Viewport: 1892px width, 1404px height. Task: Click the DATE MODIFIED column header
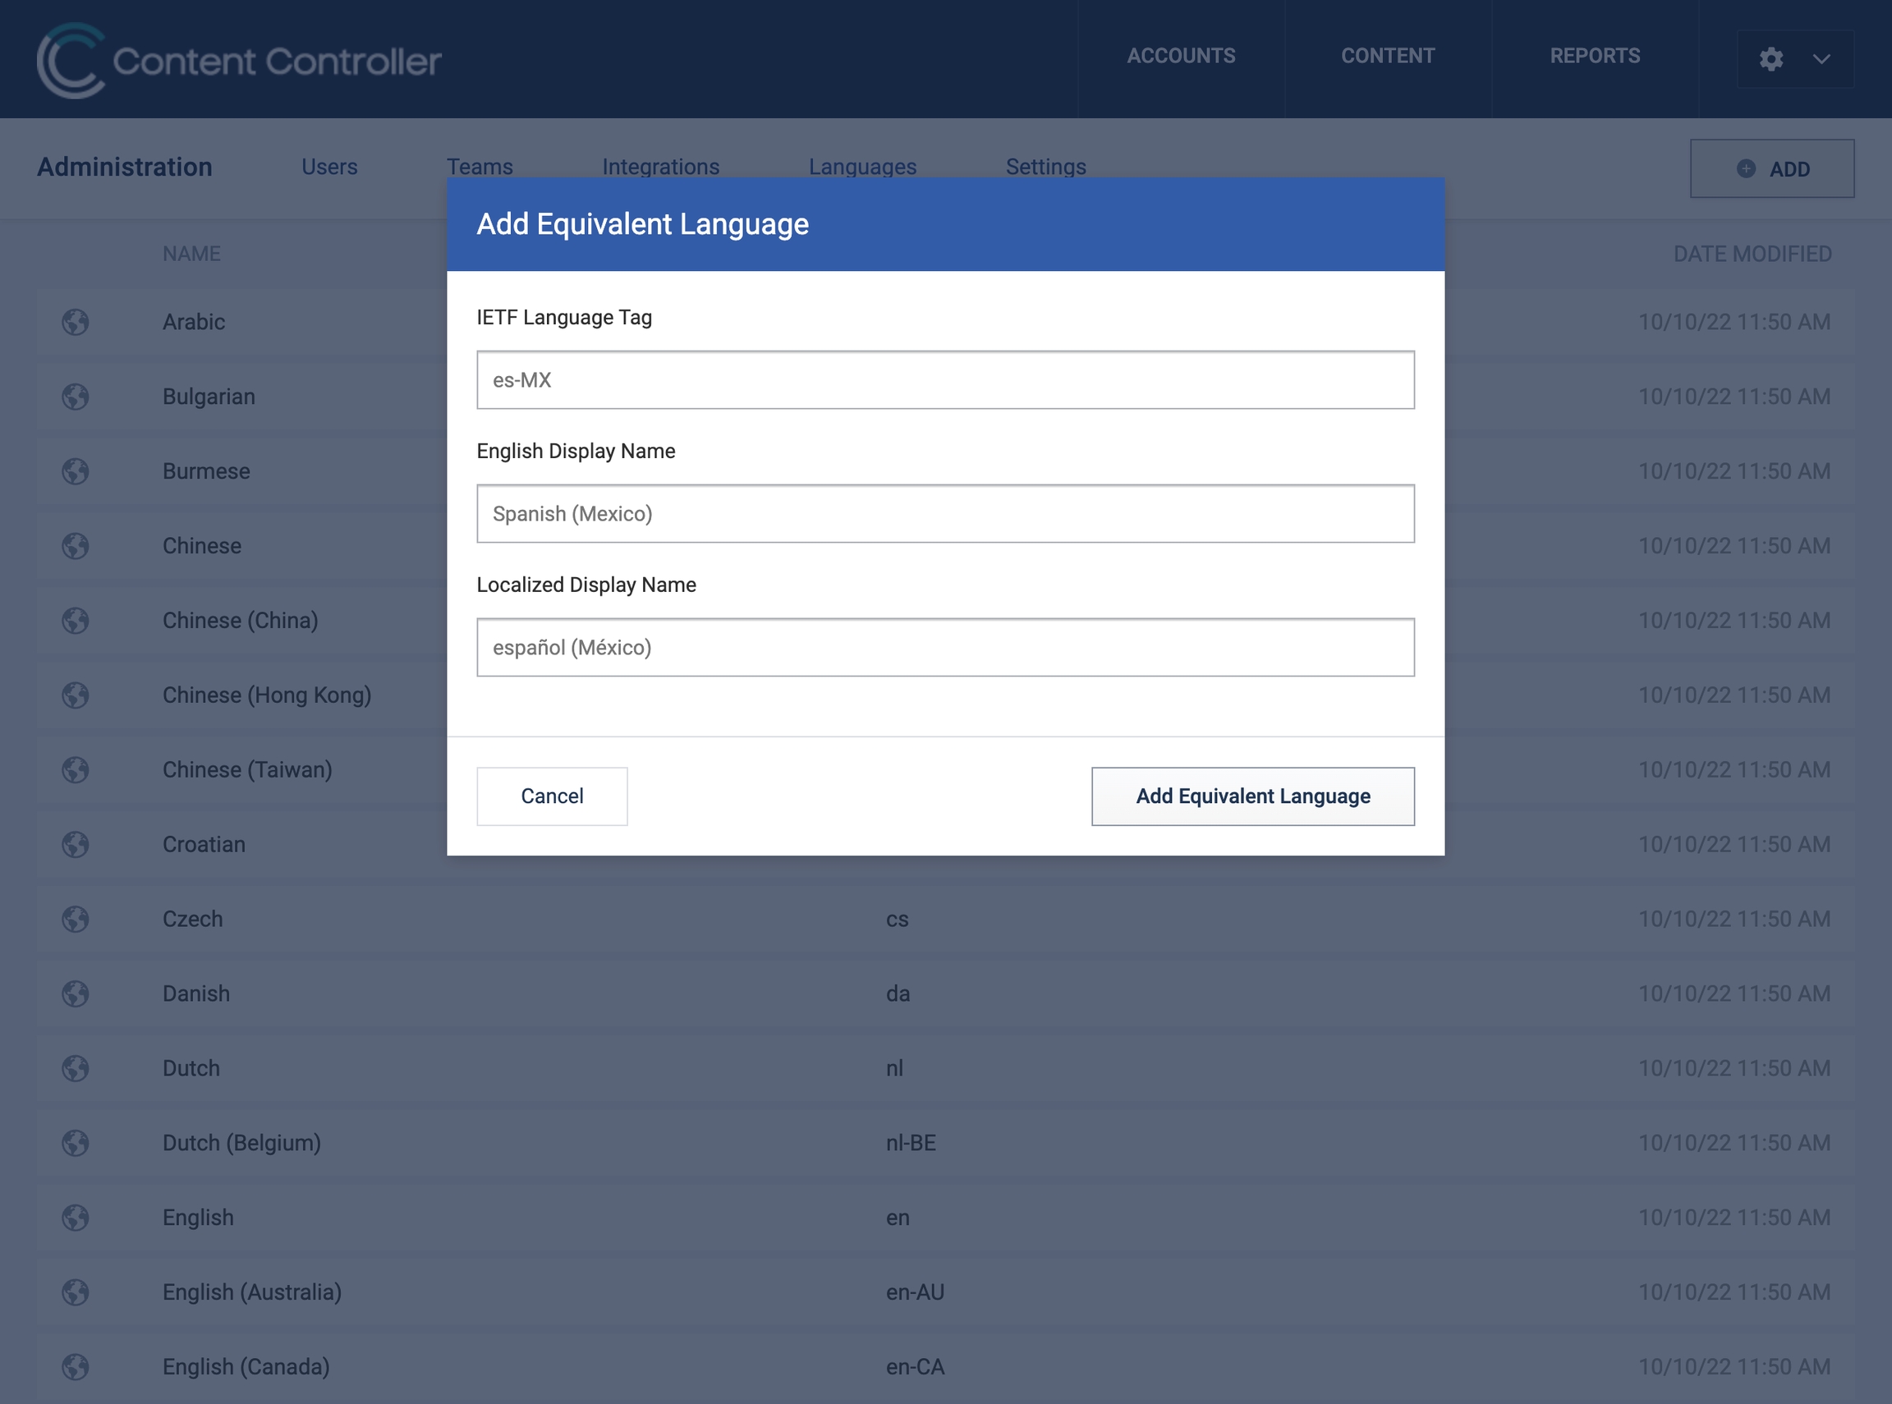point(1752,254)
